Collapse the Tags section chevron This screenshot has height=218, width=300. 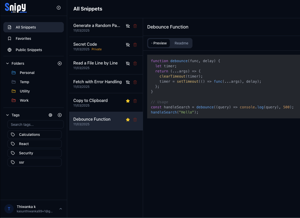(7, 115)
